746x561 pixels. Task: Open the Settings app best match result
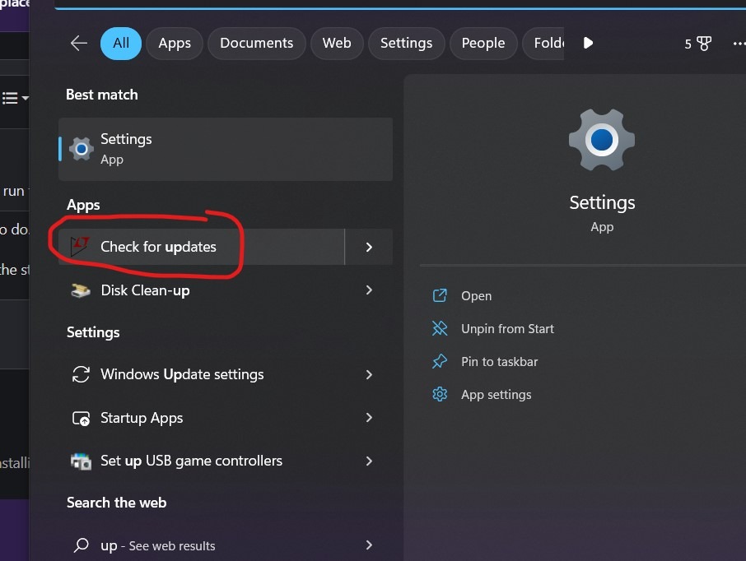226,149
